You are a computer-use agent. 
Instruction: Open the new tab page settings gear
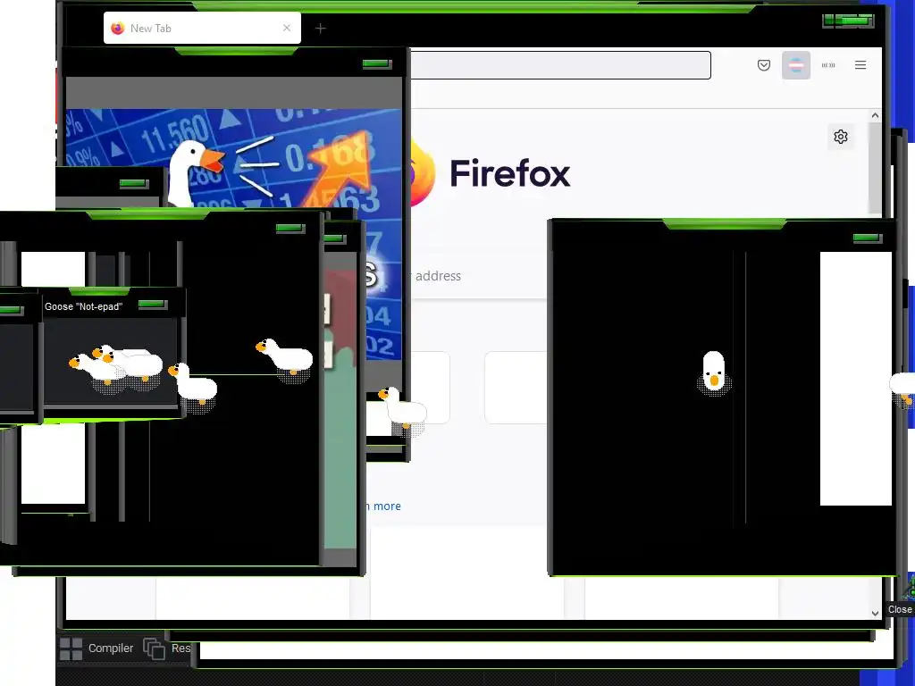click(x=840, y=137)
